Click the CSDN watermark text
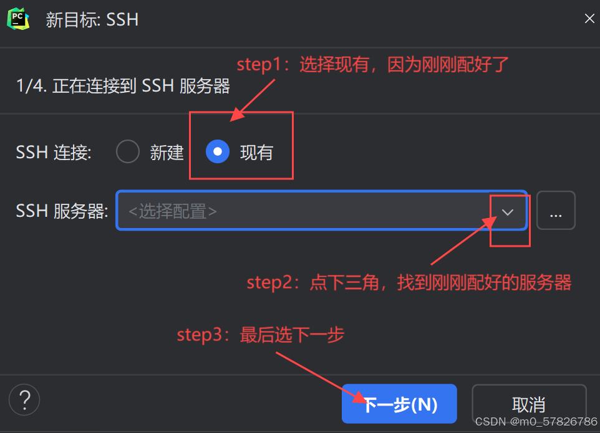Viewport: 600px width, 433px height. coord(536,422)
